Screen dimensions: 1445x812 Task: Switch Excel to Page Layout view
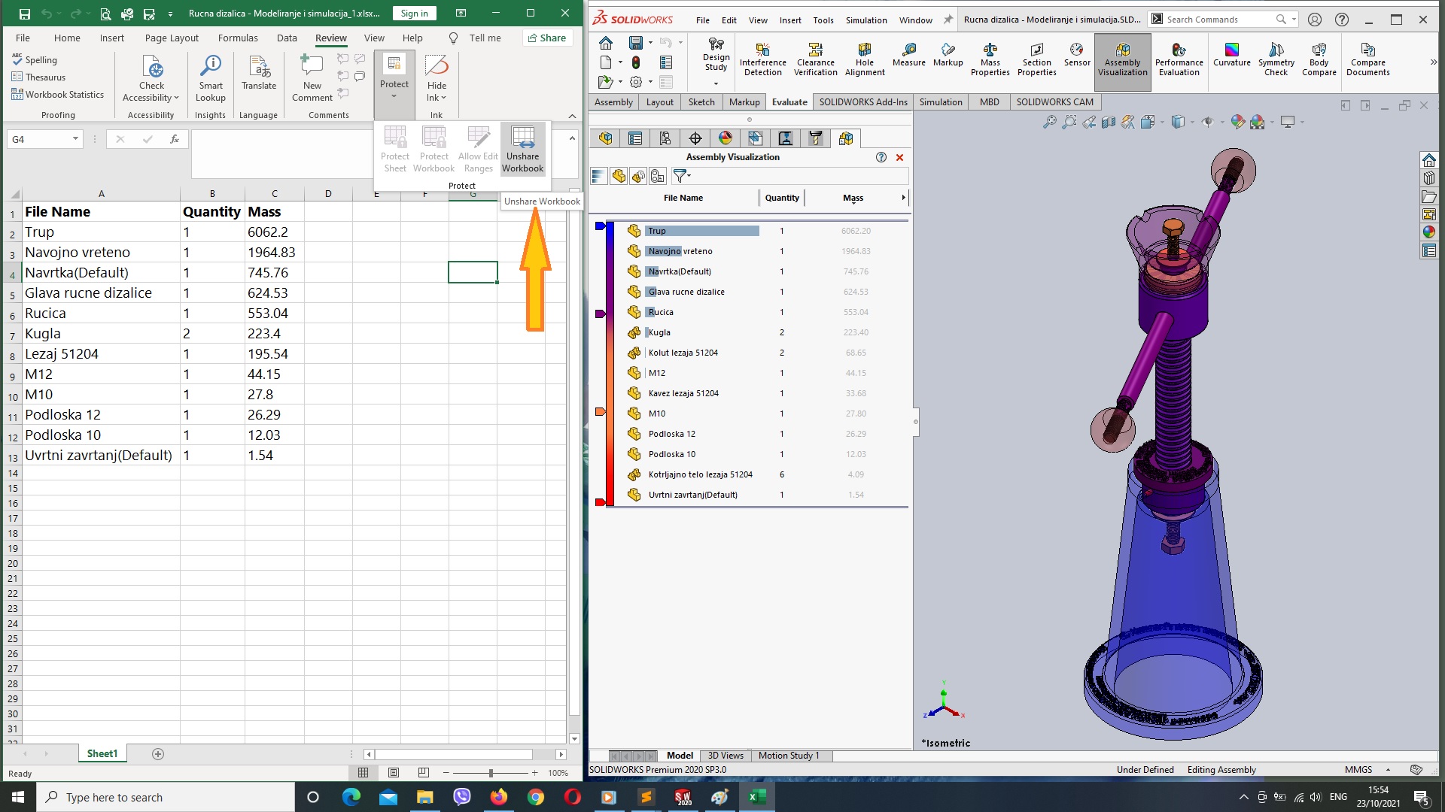point(394,773)
